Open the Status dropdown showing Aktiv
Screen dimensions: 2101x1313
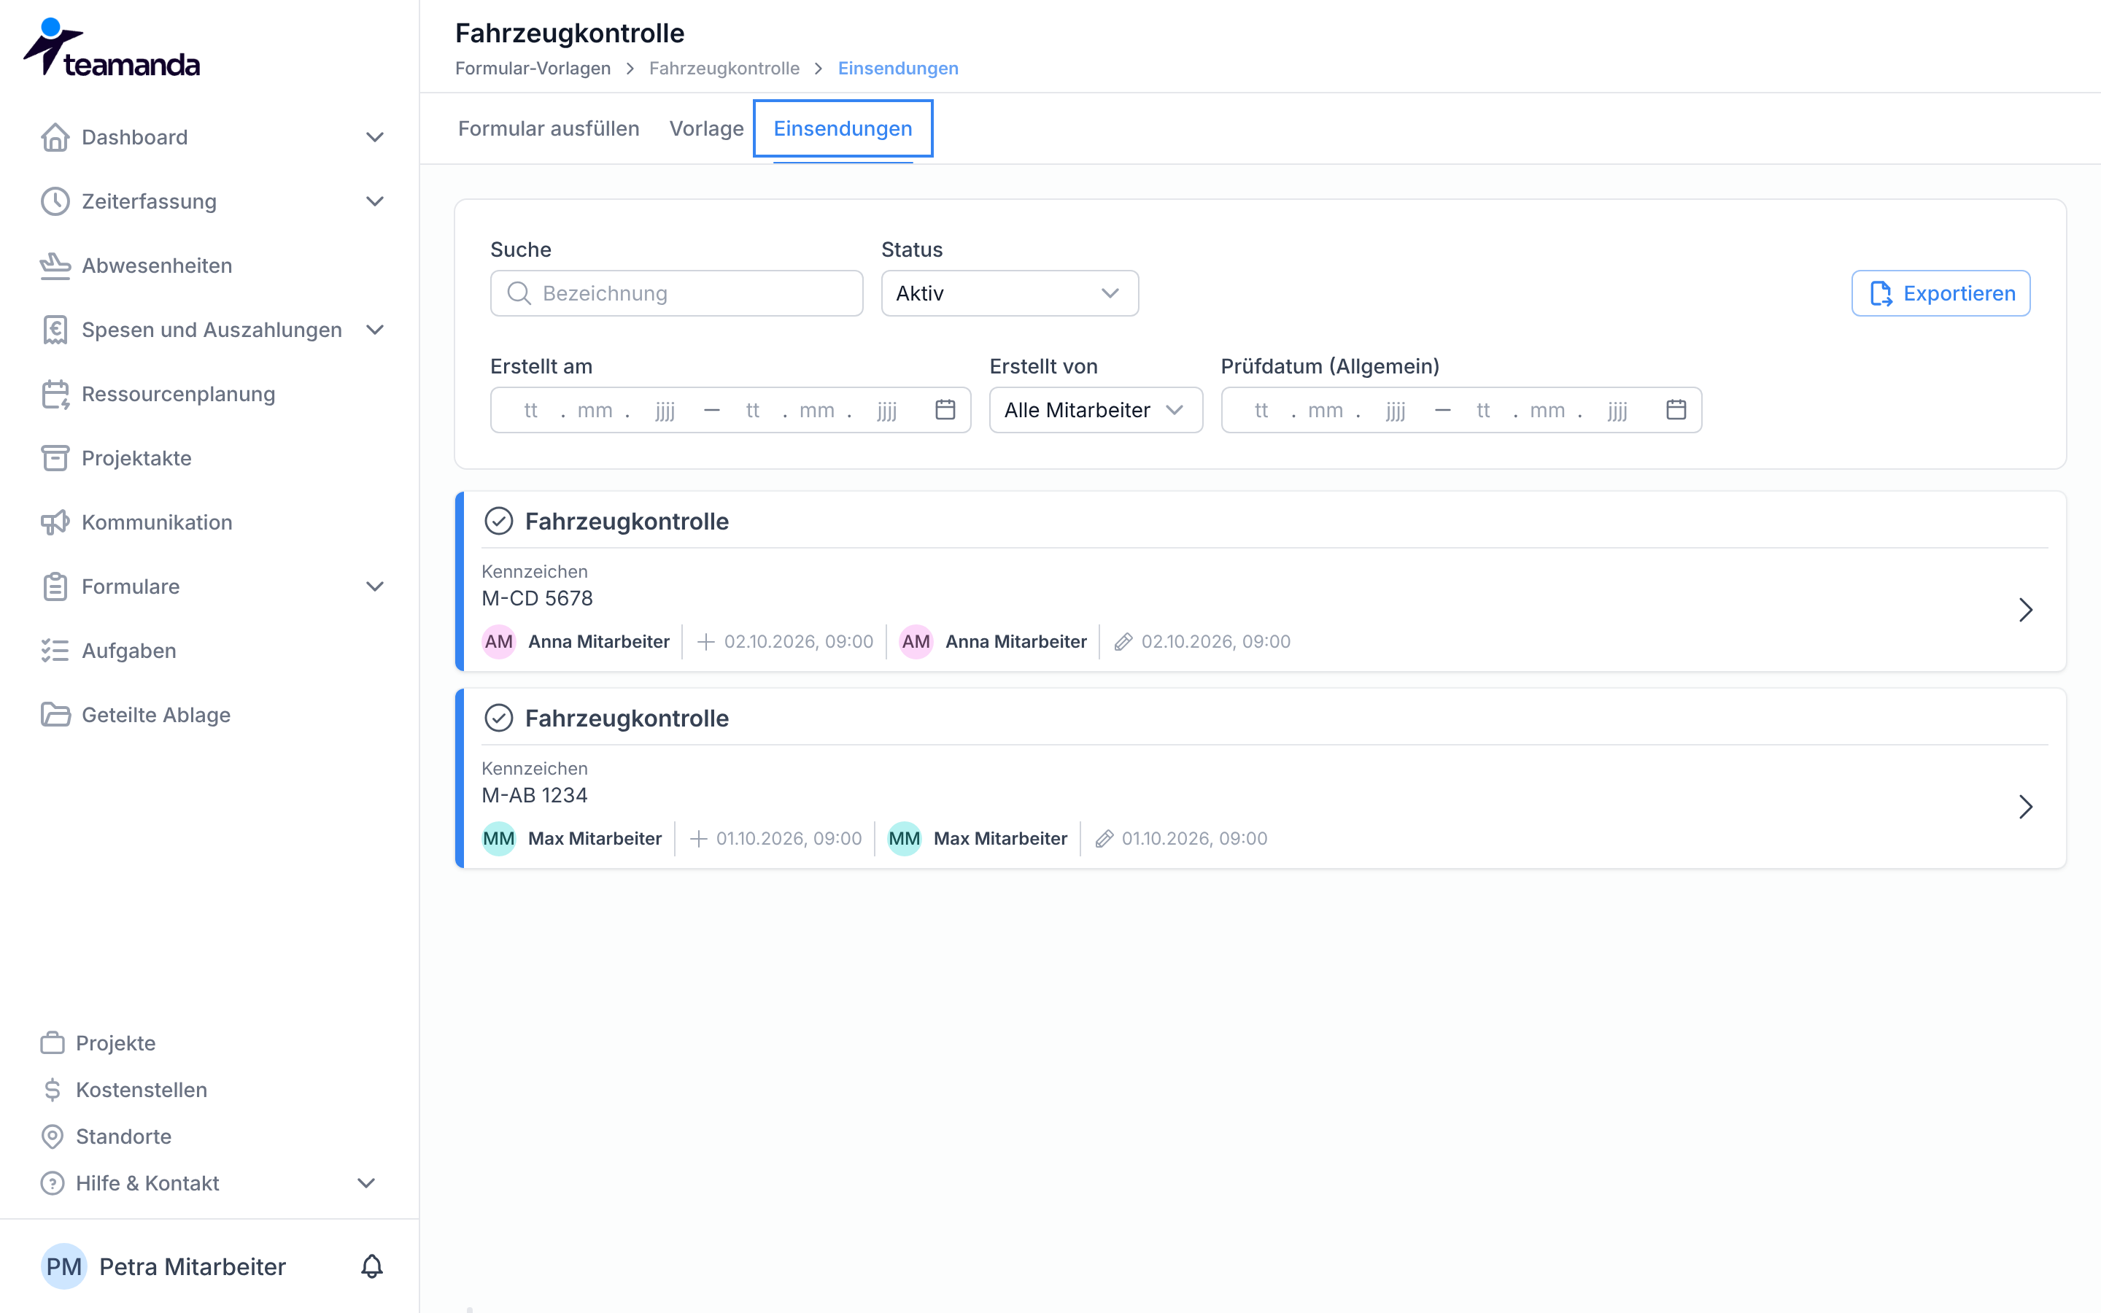point(1010,293)
